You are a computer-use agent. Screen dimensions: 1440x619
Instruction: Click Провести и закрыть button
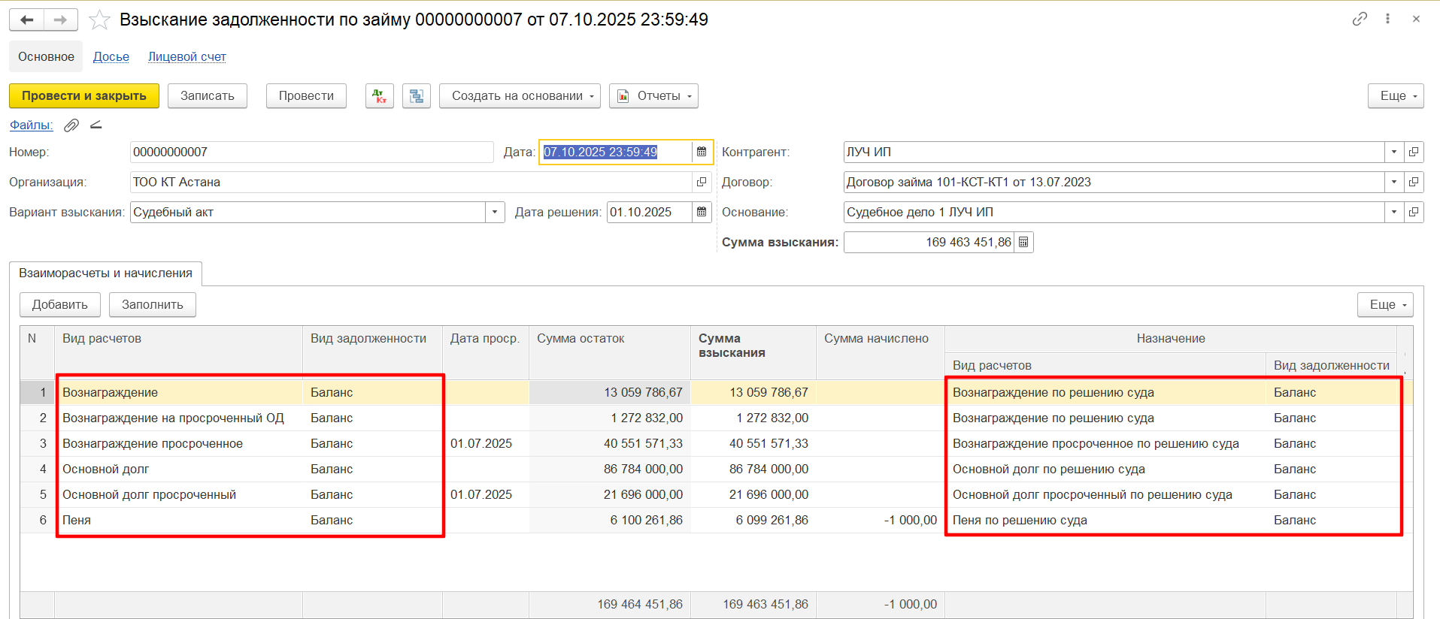(84, 96)
